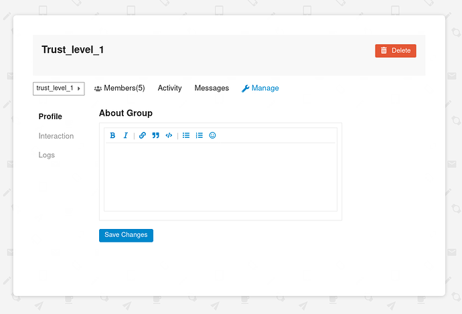Open the Activity tab
Screen dimensions: 462x314
pos(169,88)
